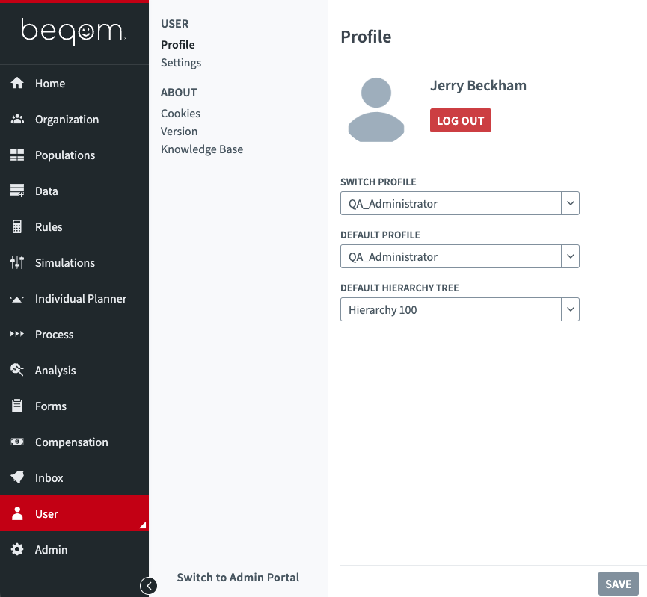Screen dimensions: 647x597
Task: Open Organization via its people icon
Action: click(17, 120)
